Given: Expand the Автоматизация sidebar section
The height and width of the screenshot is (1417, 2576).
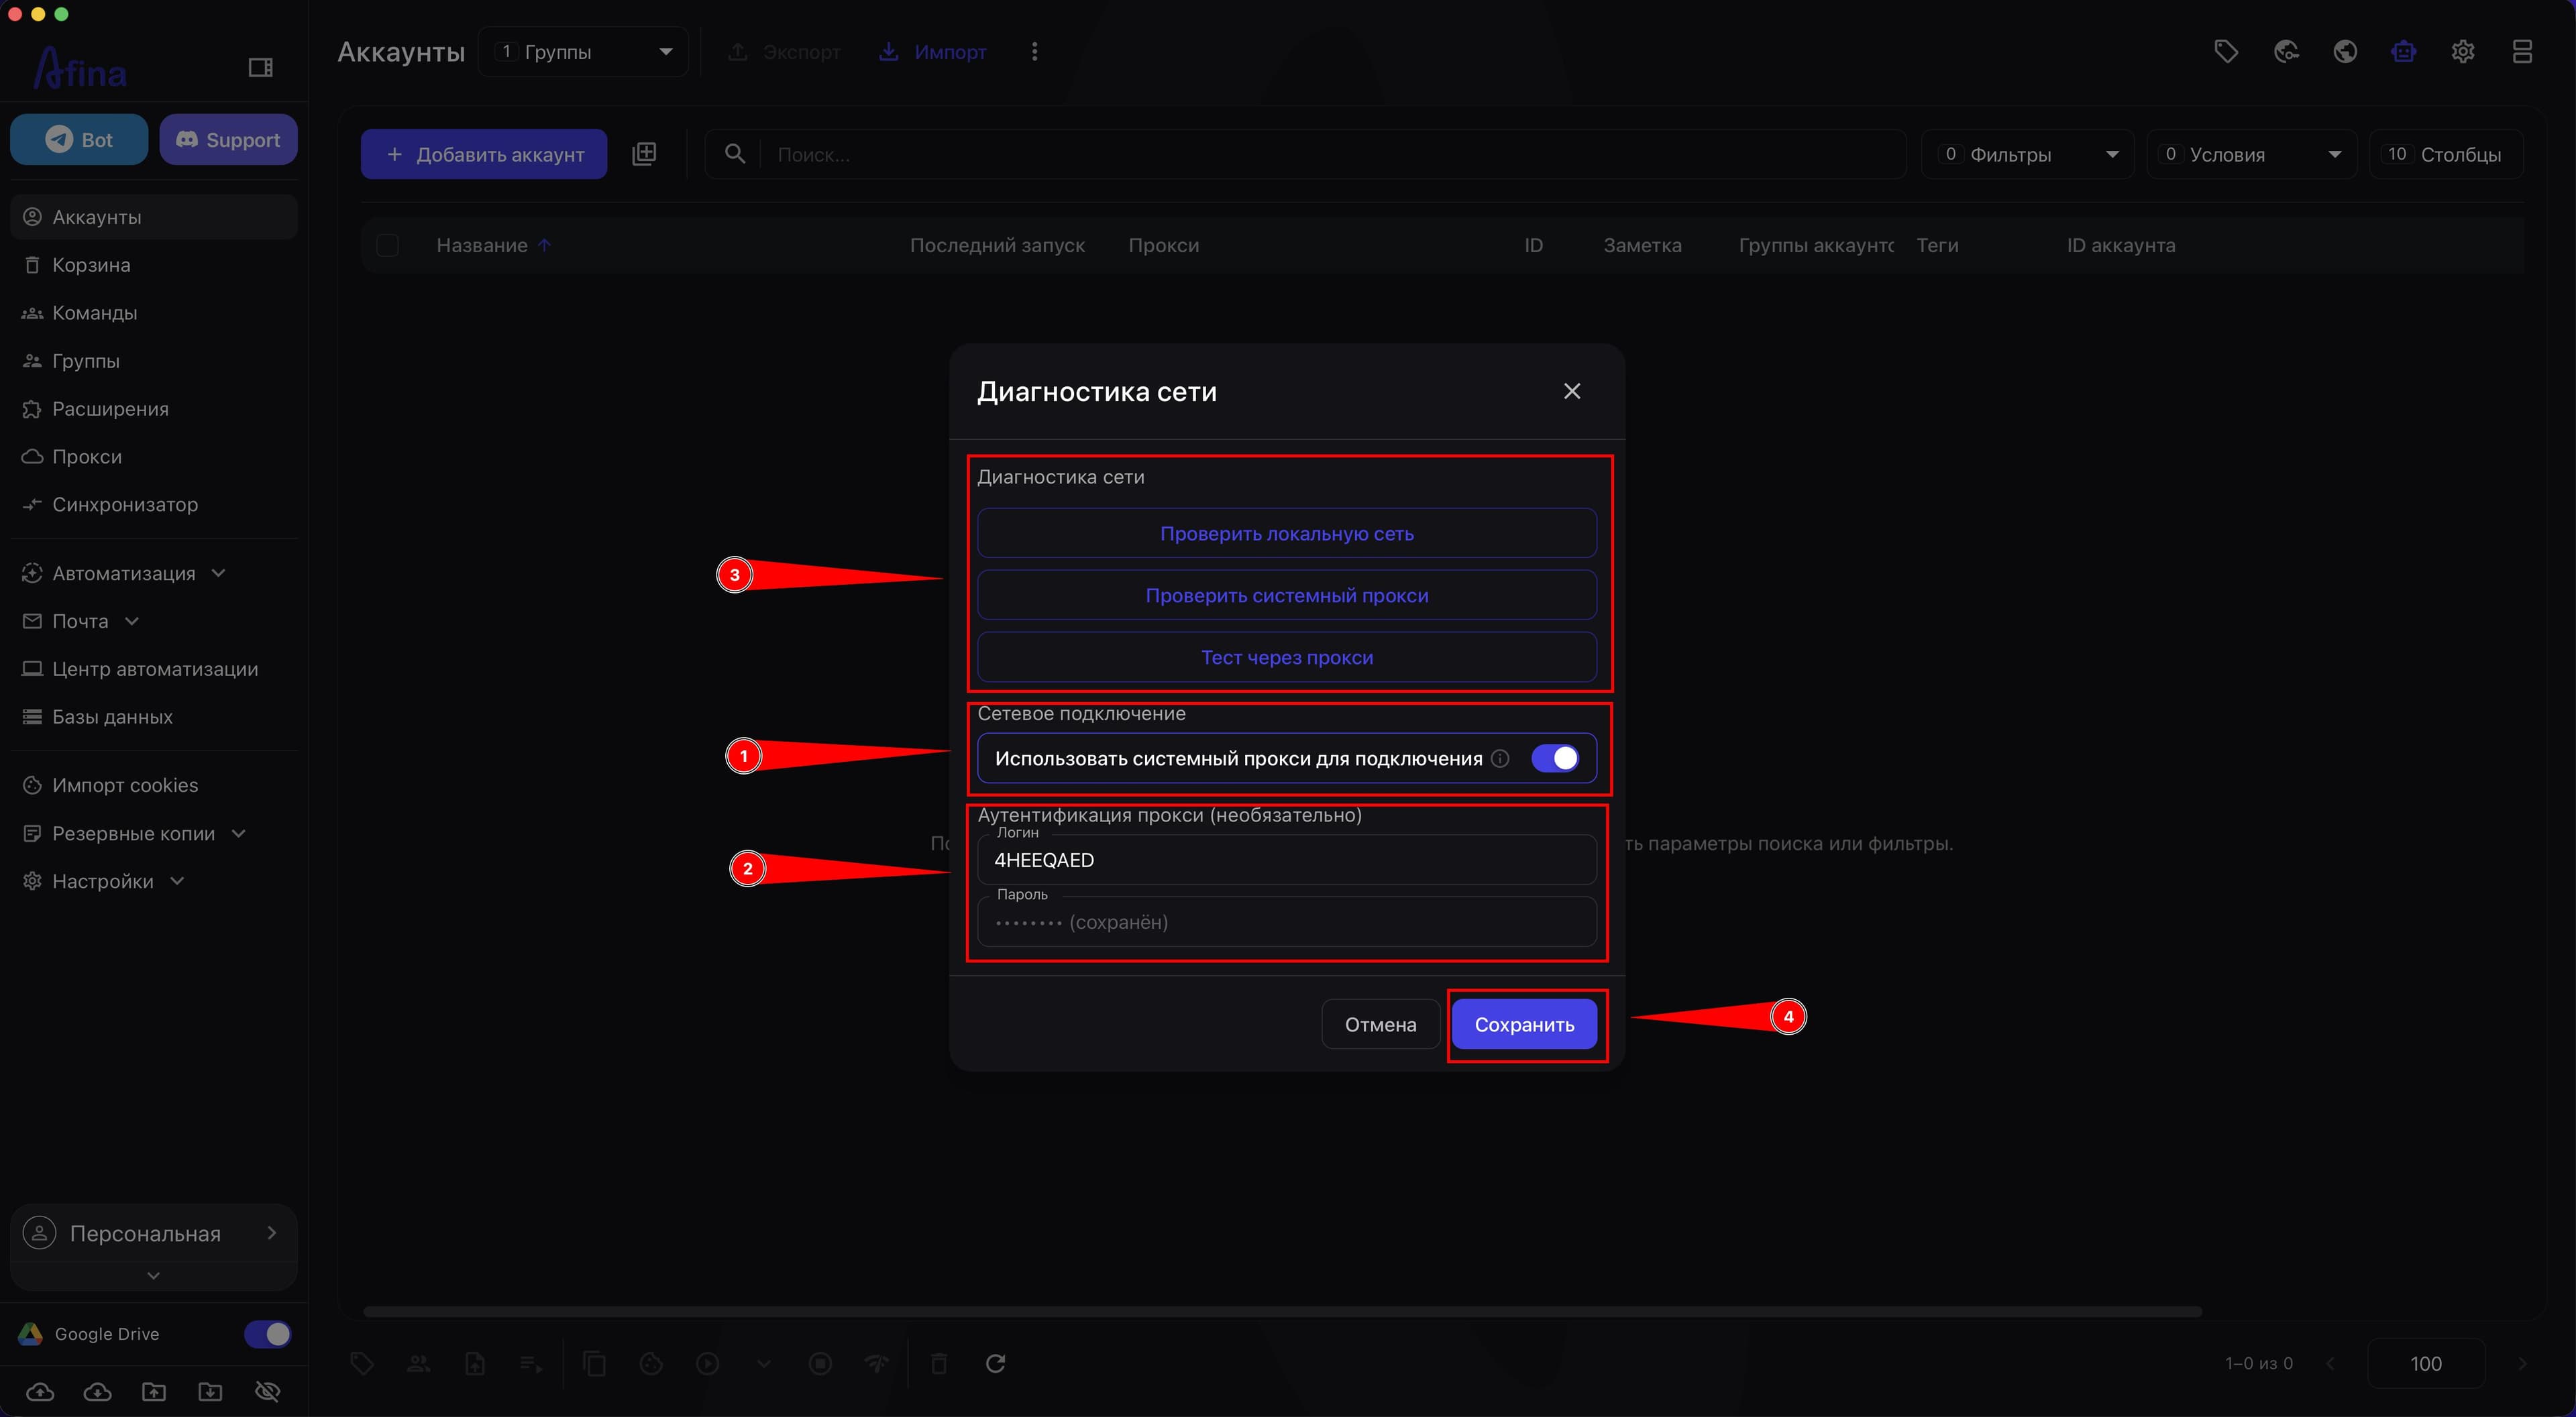Looking at the screenshot, I should coord(124,573).
